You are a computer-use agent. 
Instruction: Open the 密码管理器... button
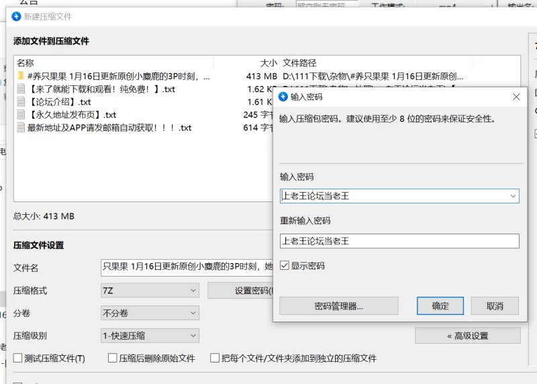(x=338, y=306)
